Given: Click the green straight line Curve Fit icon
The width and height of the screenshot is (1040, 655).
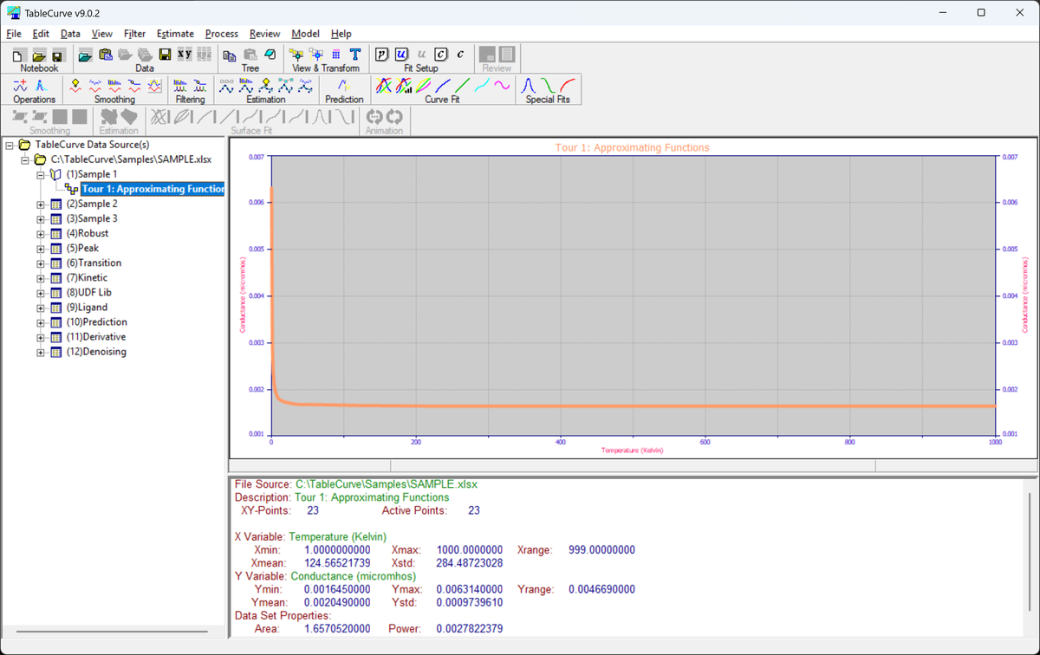Looking at the screenshot, I should (x=463, y=86).
